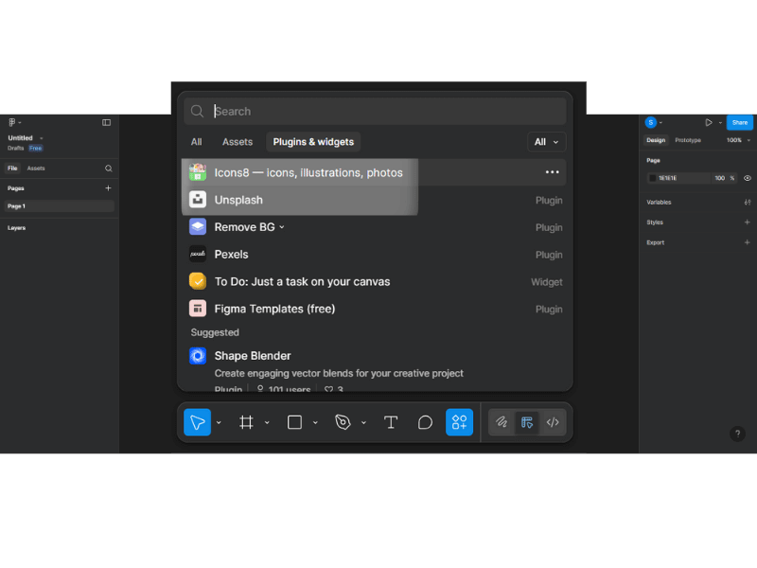
Task: Select Page 1 in pages list
Action: pyautogui.click(x=60, y=206)
